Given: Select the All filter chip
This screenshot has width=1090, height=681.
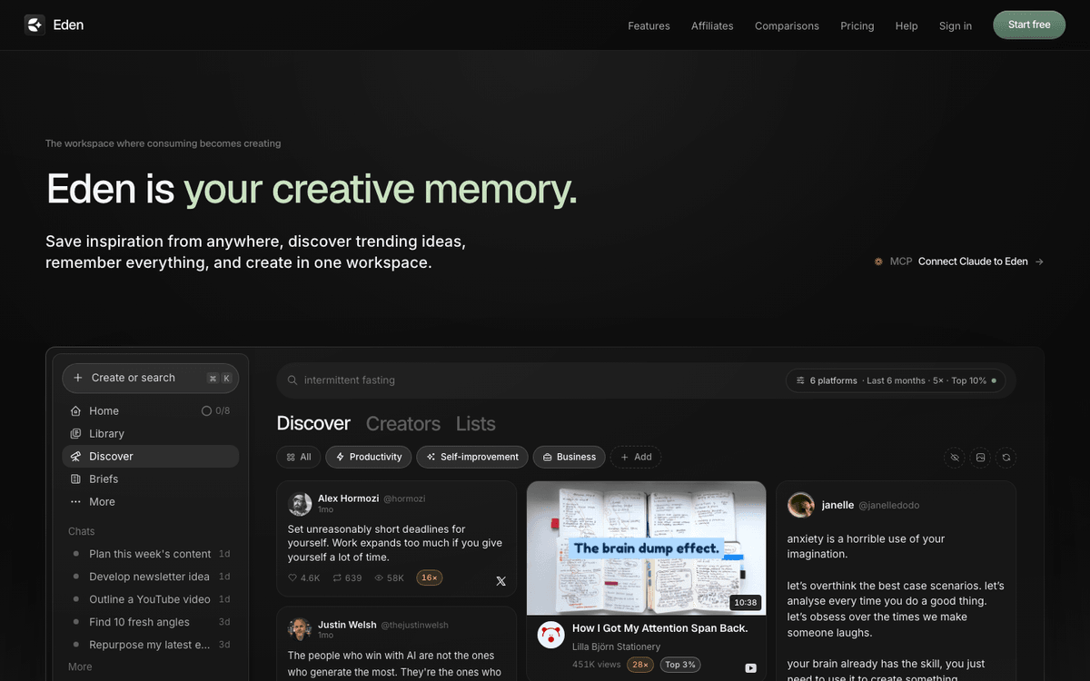Looking at the screenshot, I should [x=299, y=457].
